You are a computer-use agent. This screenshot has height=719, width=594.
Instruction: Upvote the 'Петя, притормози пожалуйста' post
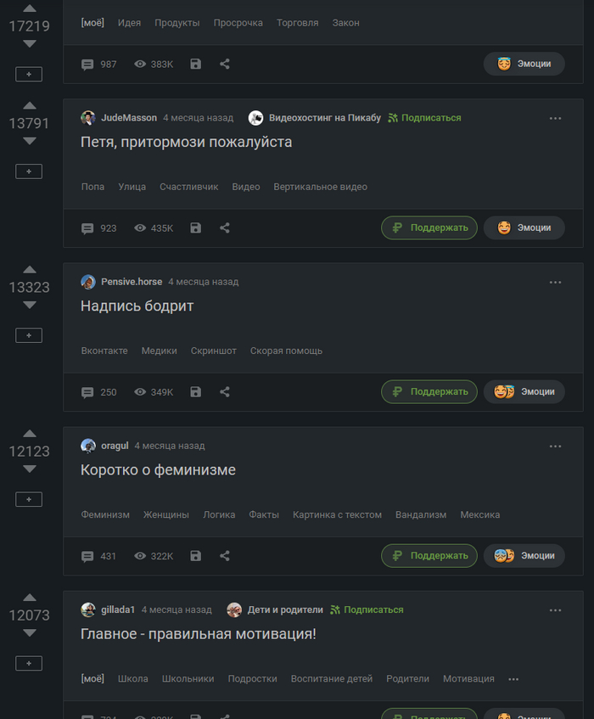[x=29, y=106]
